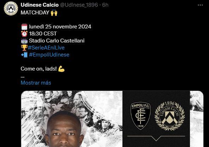Click the calendar emoji beside the date

[x=24, y=27]
